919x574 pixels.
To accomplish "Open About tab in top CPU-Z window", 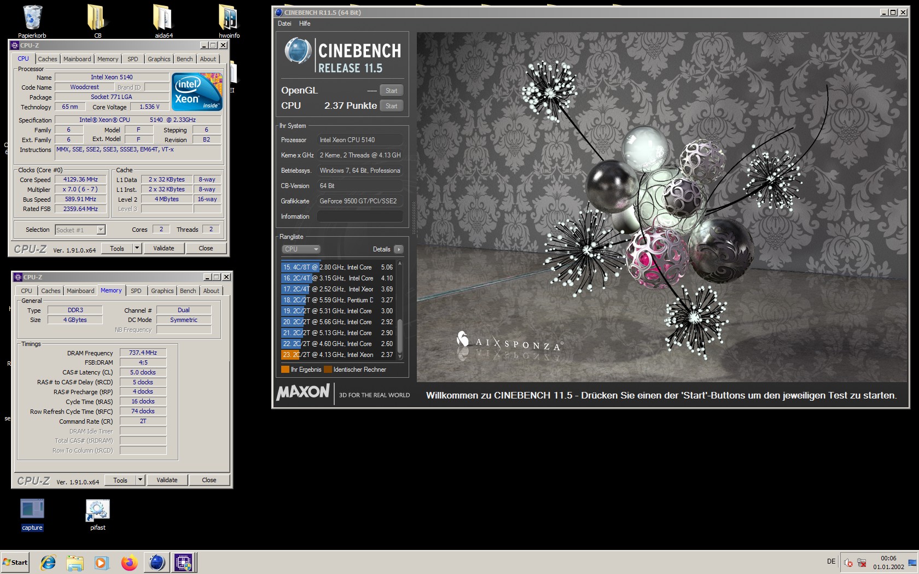I will click(x=208, y=59).
